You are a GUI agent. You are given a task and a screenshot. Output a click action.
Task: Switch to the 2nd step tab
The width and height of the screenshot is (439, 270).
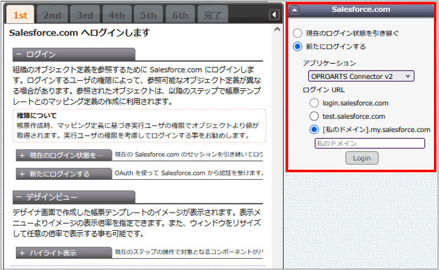[x=52, y=15]
